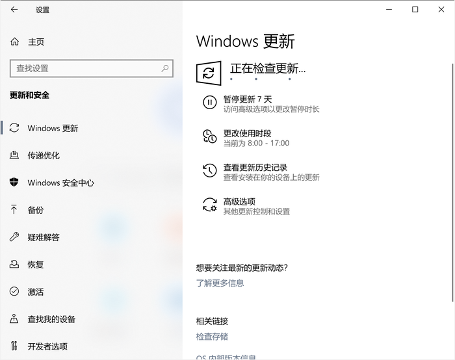Open the 检查存储 link

click(212, 336)
